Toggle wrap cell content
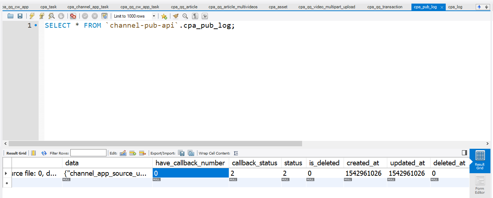The width and height of the screenshot is (493, 198). tap(236, 153)
